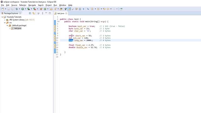Open the Source menu
Image resolution: width=201 pixels, height=113 pixels.
pyautogui.click(x=14, y=5)
